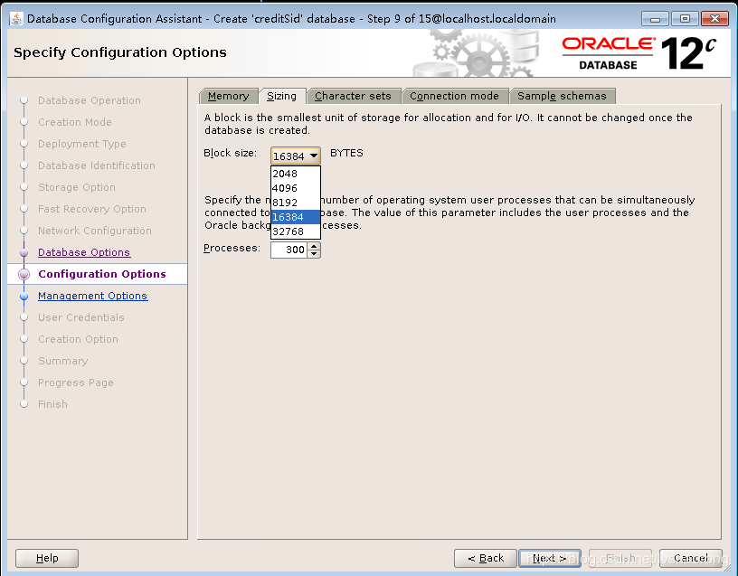Click the Deployment Type step label
738x576 pixels.
point(82,144)
